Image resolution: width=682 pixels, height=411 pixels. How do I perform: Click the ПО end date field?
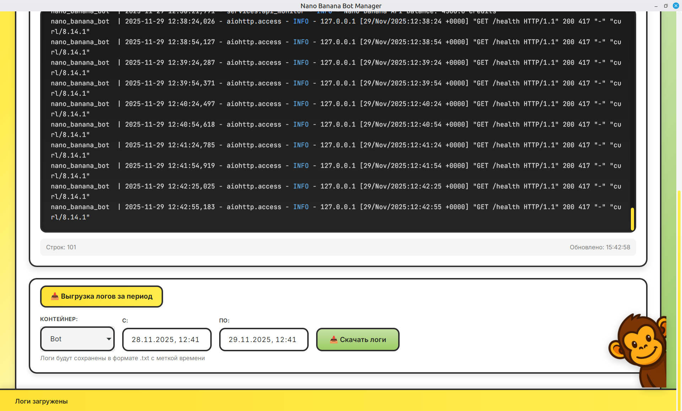(264, 340)
